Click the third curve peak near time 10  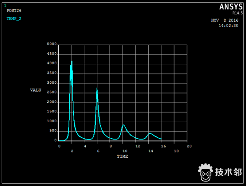(123, 125)
